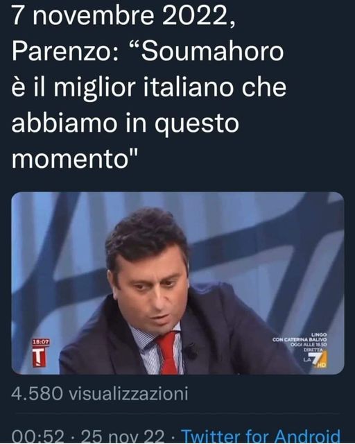Open the Twitter for Android source link

tap(261, 436)
